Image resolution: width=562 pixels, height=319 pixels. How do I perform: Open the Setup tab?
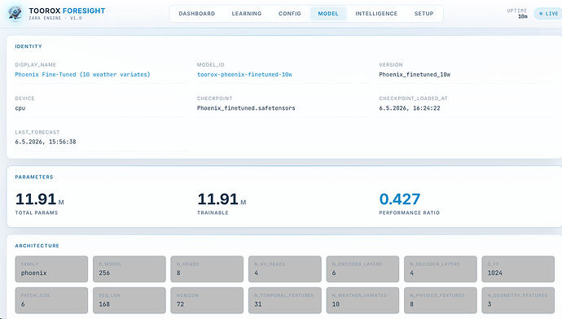click(424, 14)
